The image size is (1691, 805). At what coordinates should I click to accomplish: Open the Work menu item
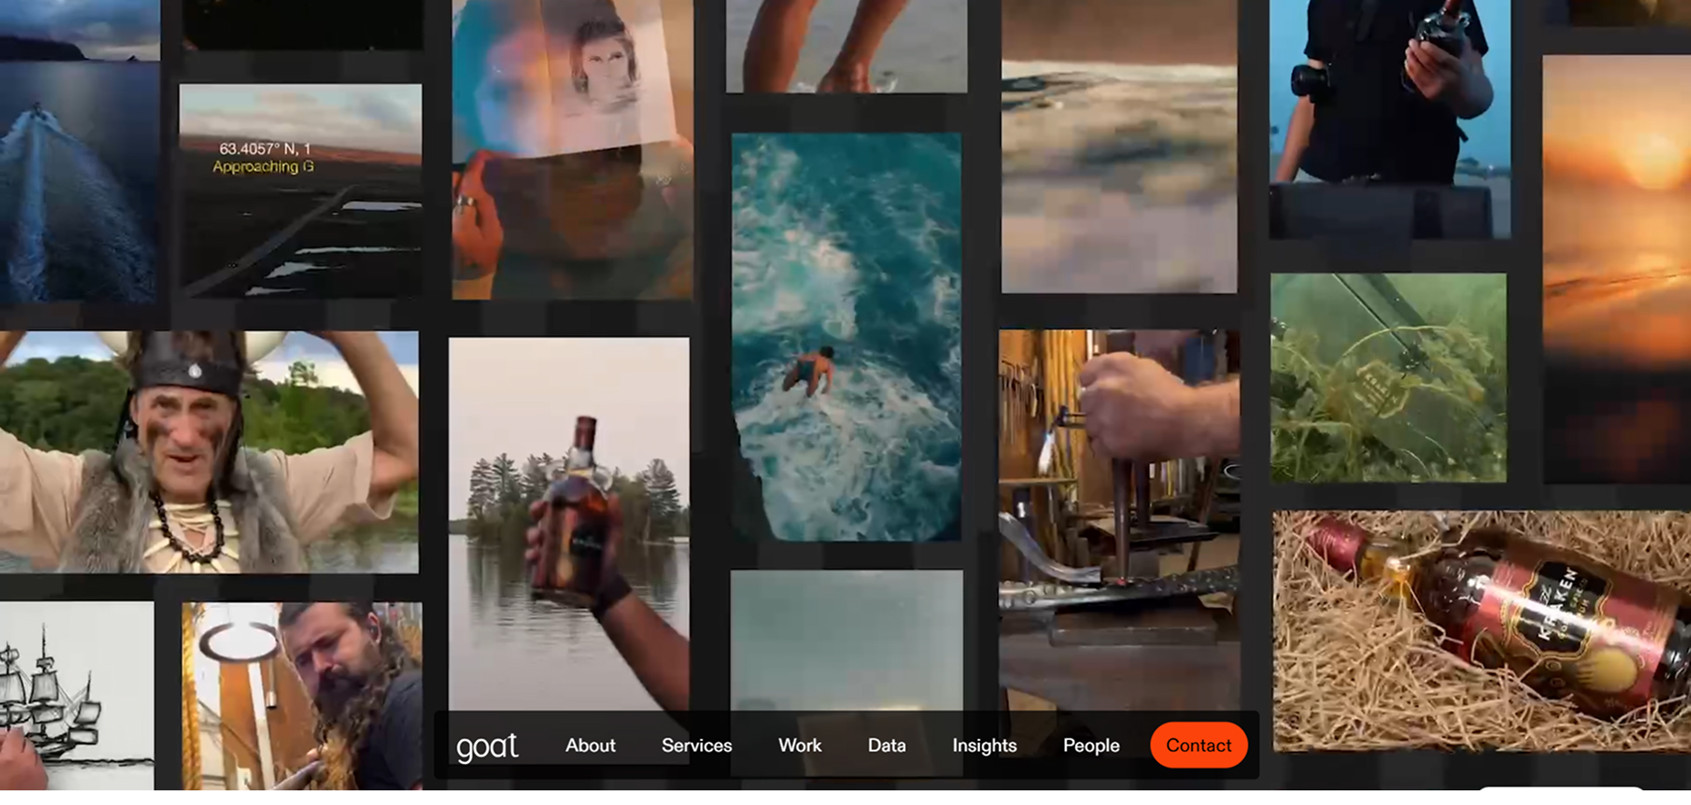tap(800, 746)
